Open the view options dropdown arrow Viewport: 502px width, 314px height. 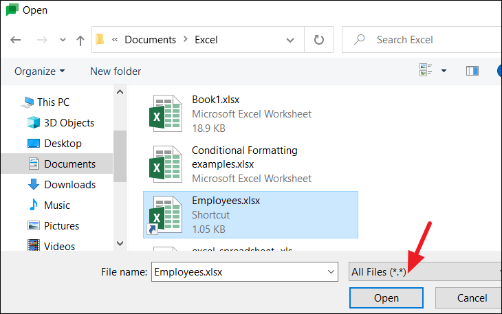[444, 71]
